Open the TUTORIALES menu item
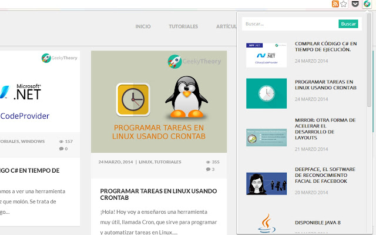This screenshot has height=235, width=376. point(183,26)
